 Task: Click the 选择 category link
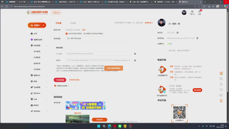[x=84, y=30]
